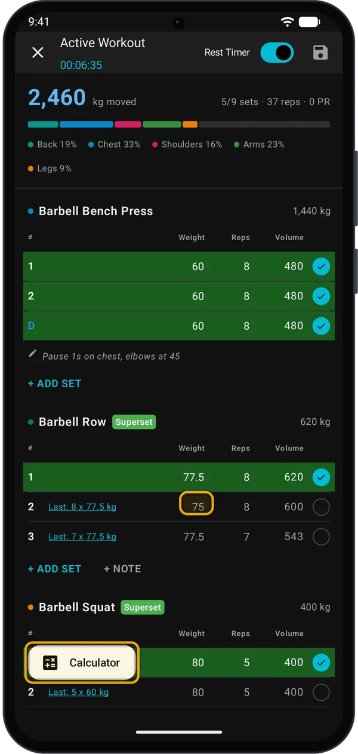Tap the save floppy disk icon
This screenshot has height=754, width=358.
[x=320, y=53]
